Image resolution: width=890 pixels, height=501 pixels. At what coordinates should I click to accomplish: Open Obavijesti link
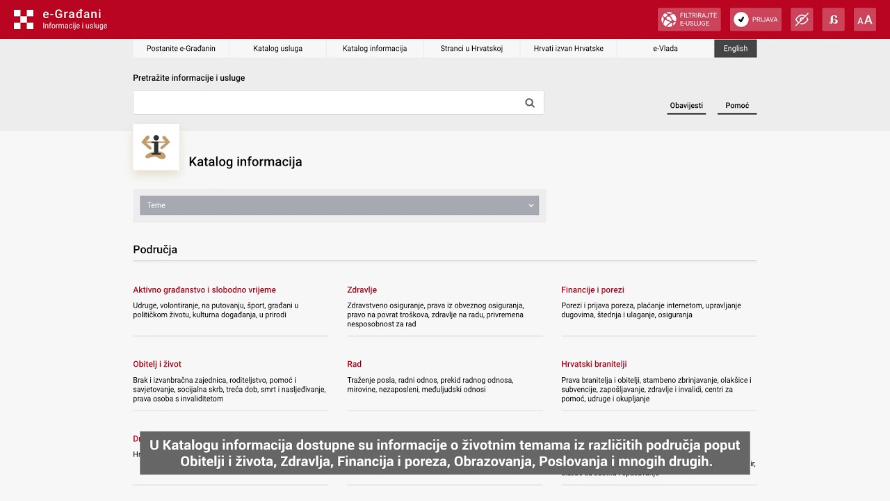(686, 106)
